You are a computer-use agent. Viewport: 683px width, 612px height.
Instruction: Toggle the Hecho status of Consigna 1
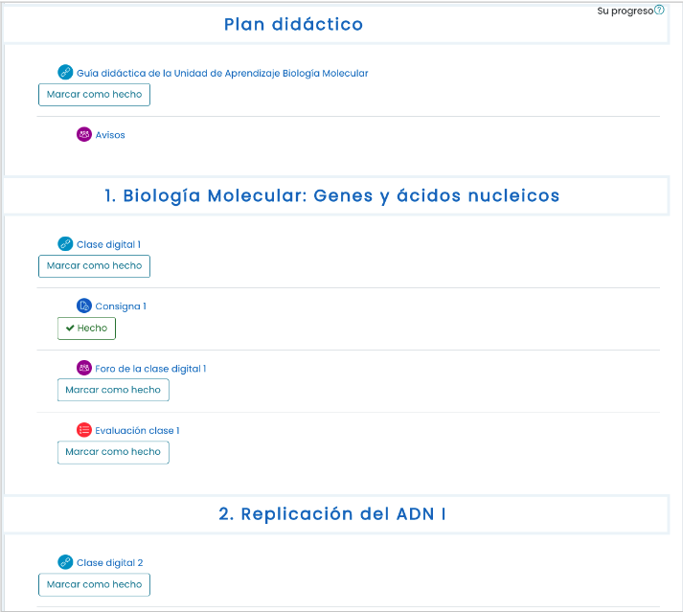[x=86, y=329]
